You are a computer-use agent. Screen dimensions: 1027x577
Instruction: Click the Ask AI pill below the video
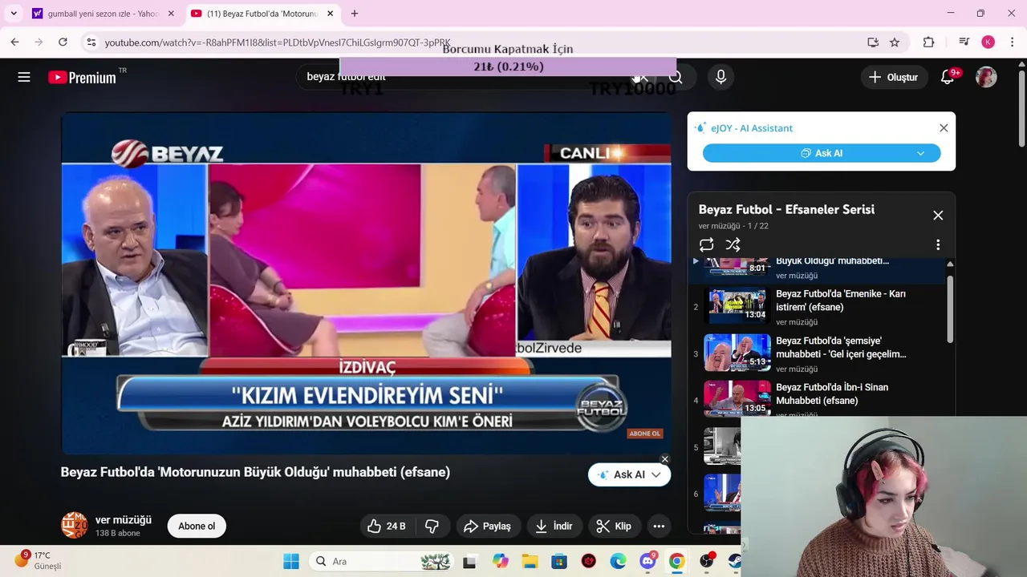coord(629,474)
